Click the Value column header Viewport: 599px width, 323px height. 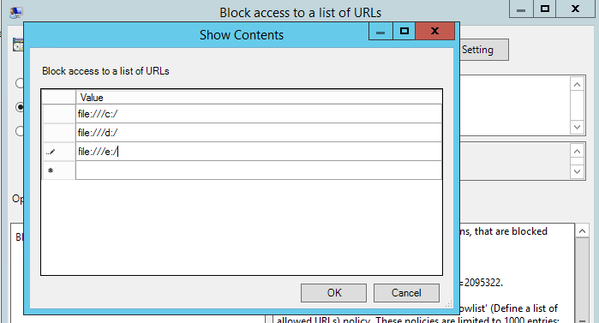[259, 98]
